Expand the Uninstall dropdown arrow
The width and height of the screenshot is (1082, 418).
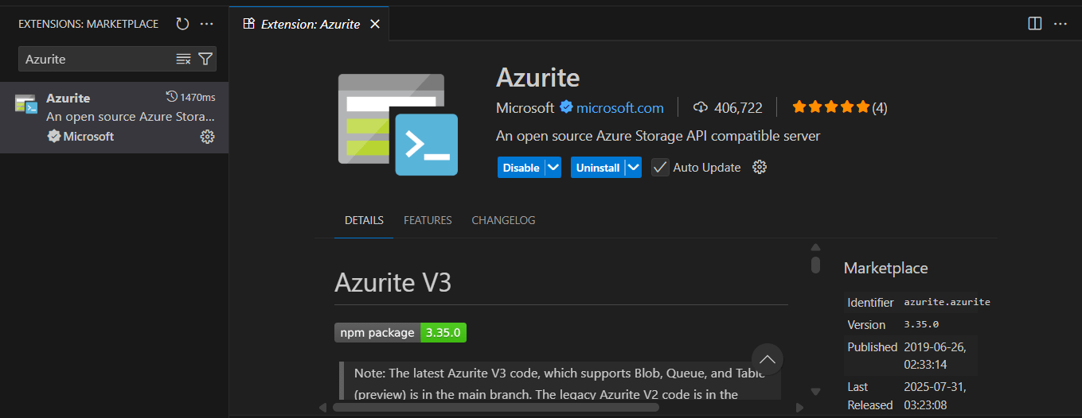coord(634,168)
